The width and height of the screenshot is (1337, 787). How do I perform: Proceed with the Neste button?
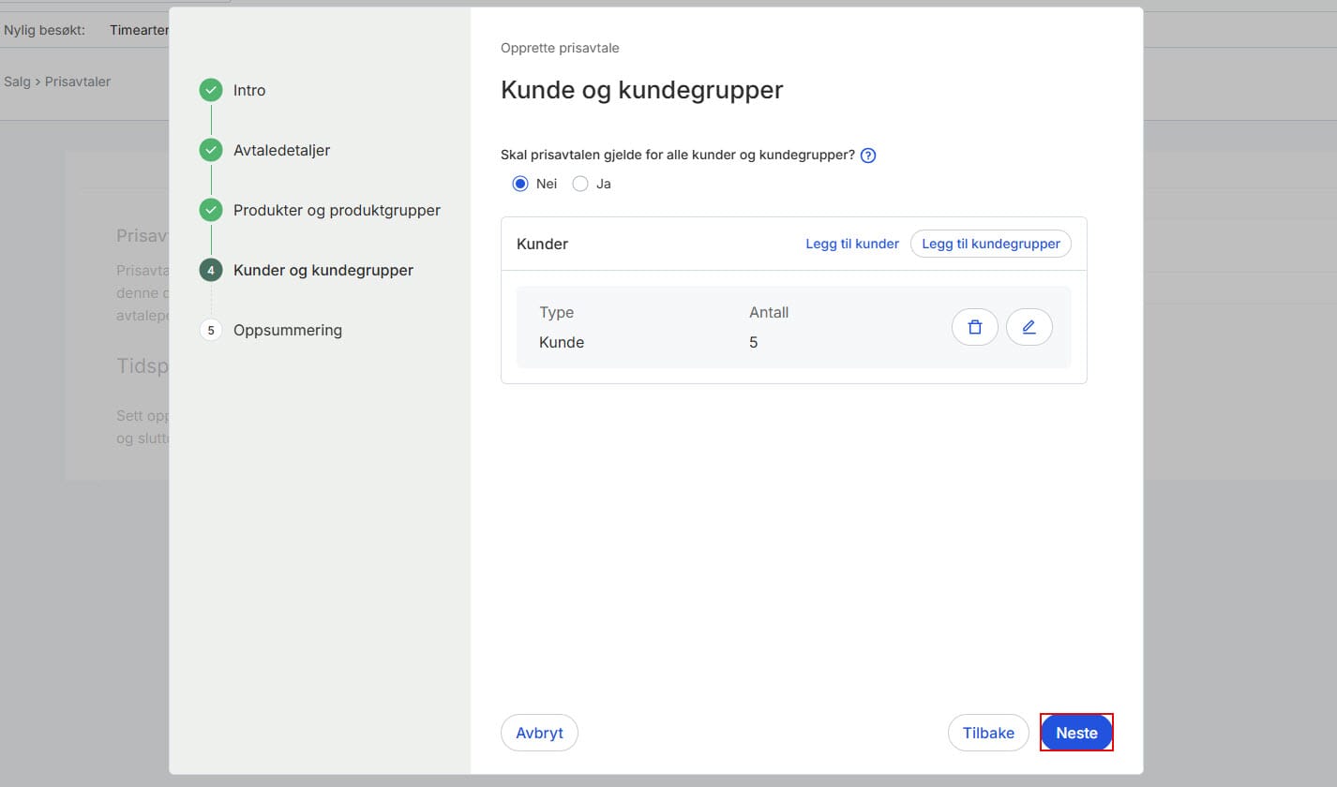coord(1075,733)
